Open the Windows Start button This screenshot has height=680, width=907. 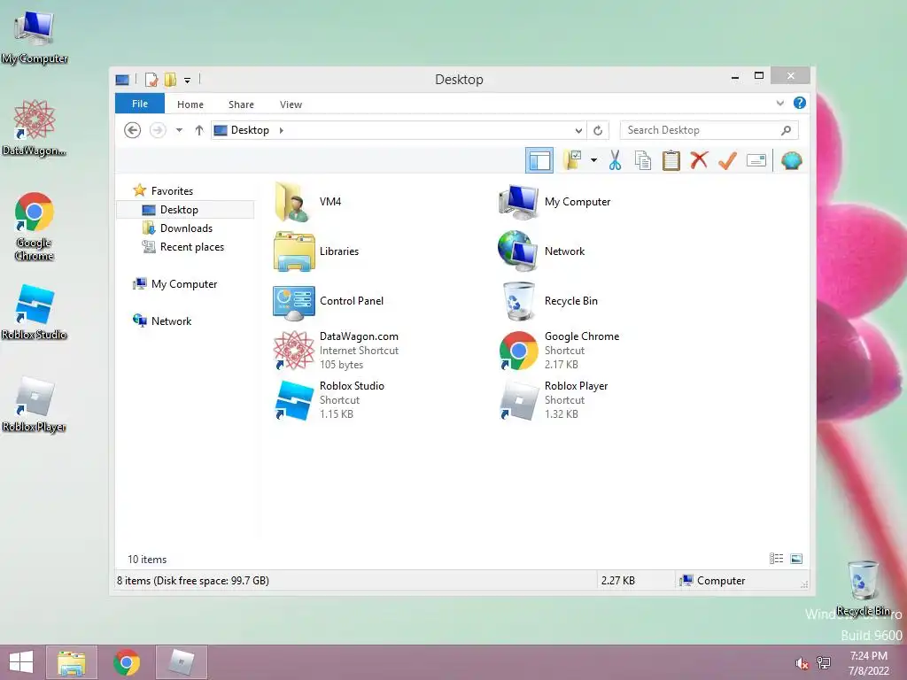pos(21,662)
